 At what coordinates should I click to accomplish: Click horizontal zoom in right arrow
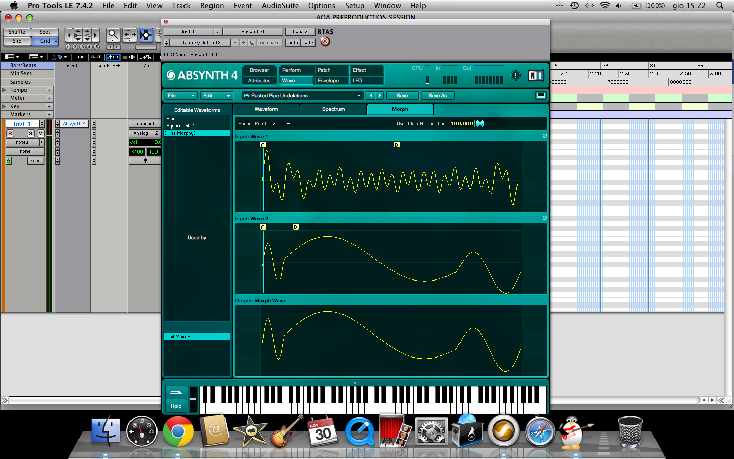click(95, 36)
